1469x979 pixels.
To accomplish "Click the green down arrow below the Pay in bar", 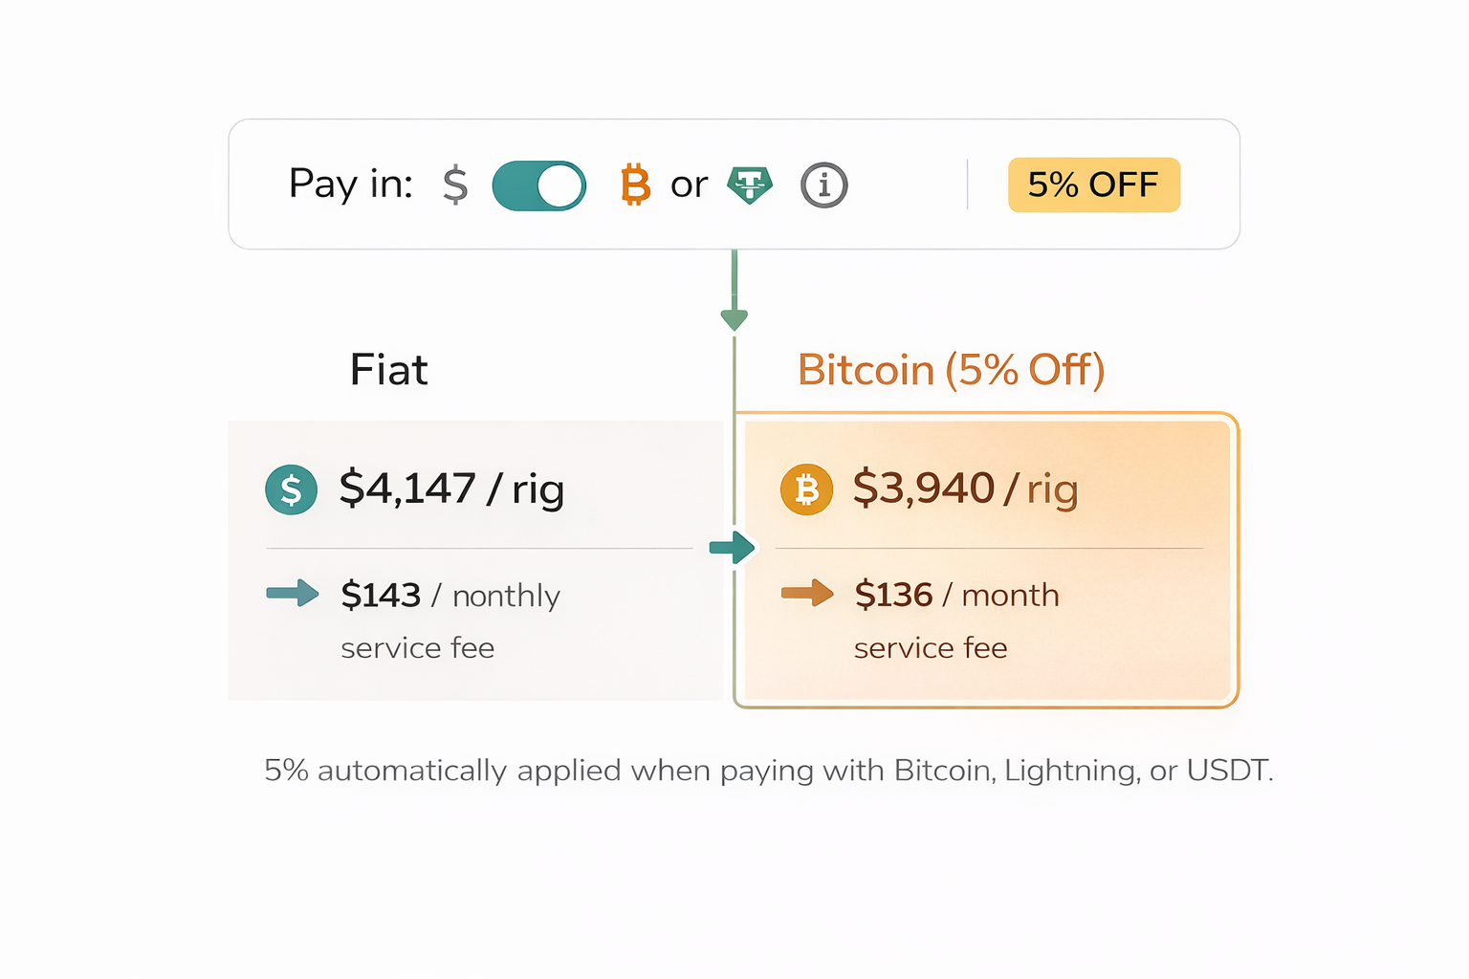I will click(734, 316).
